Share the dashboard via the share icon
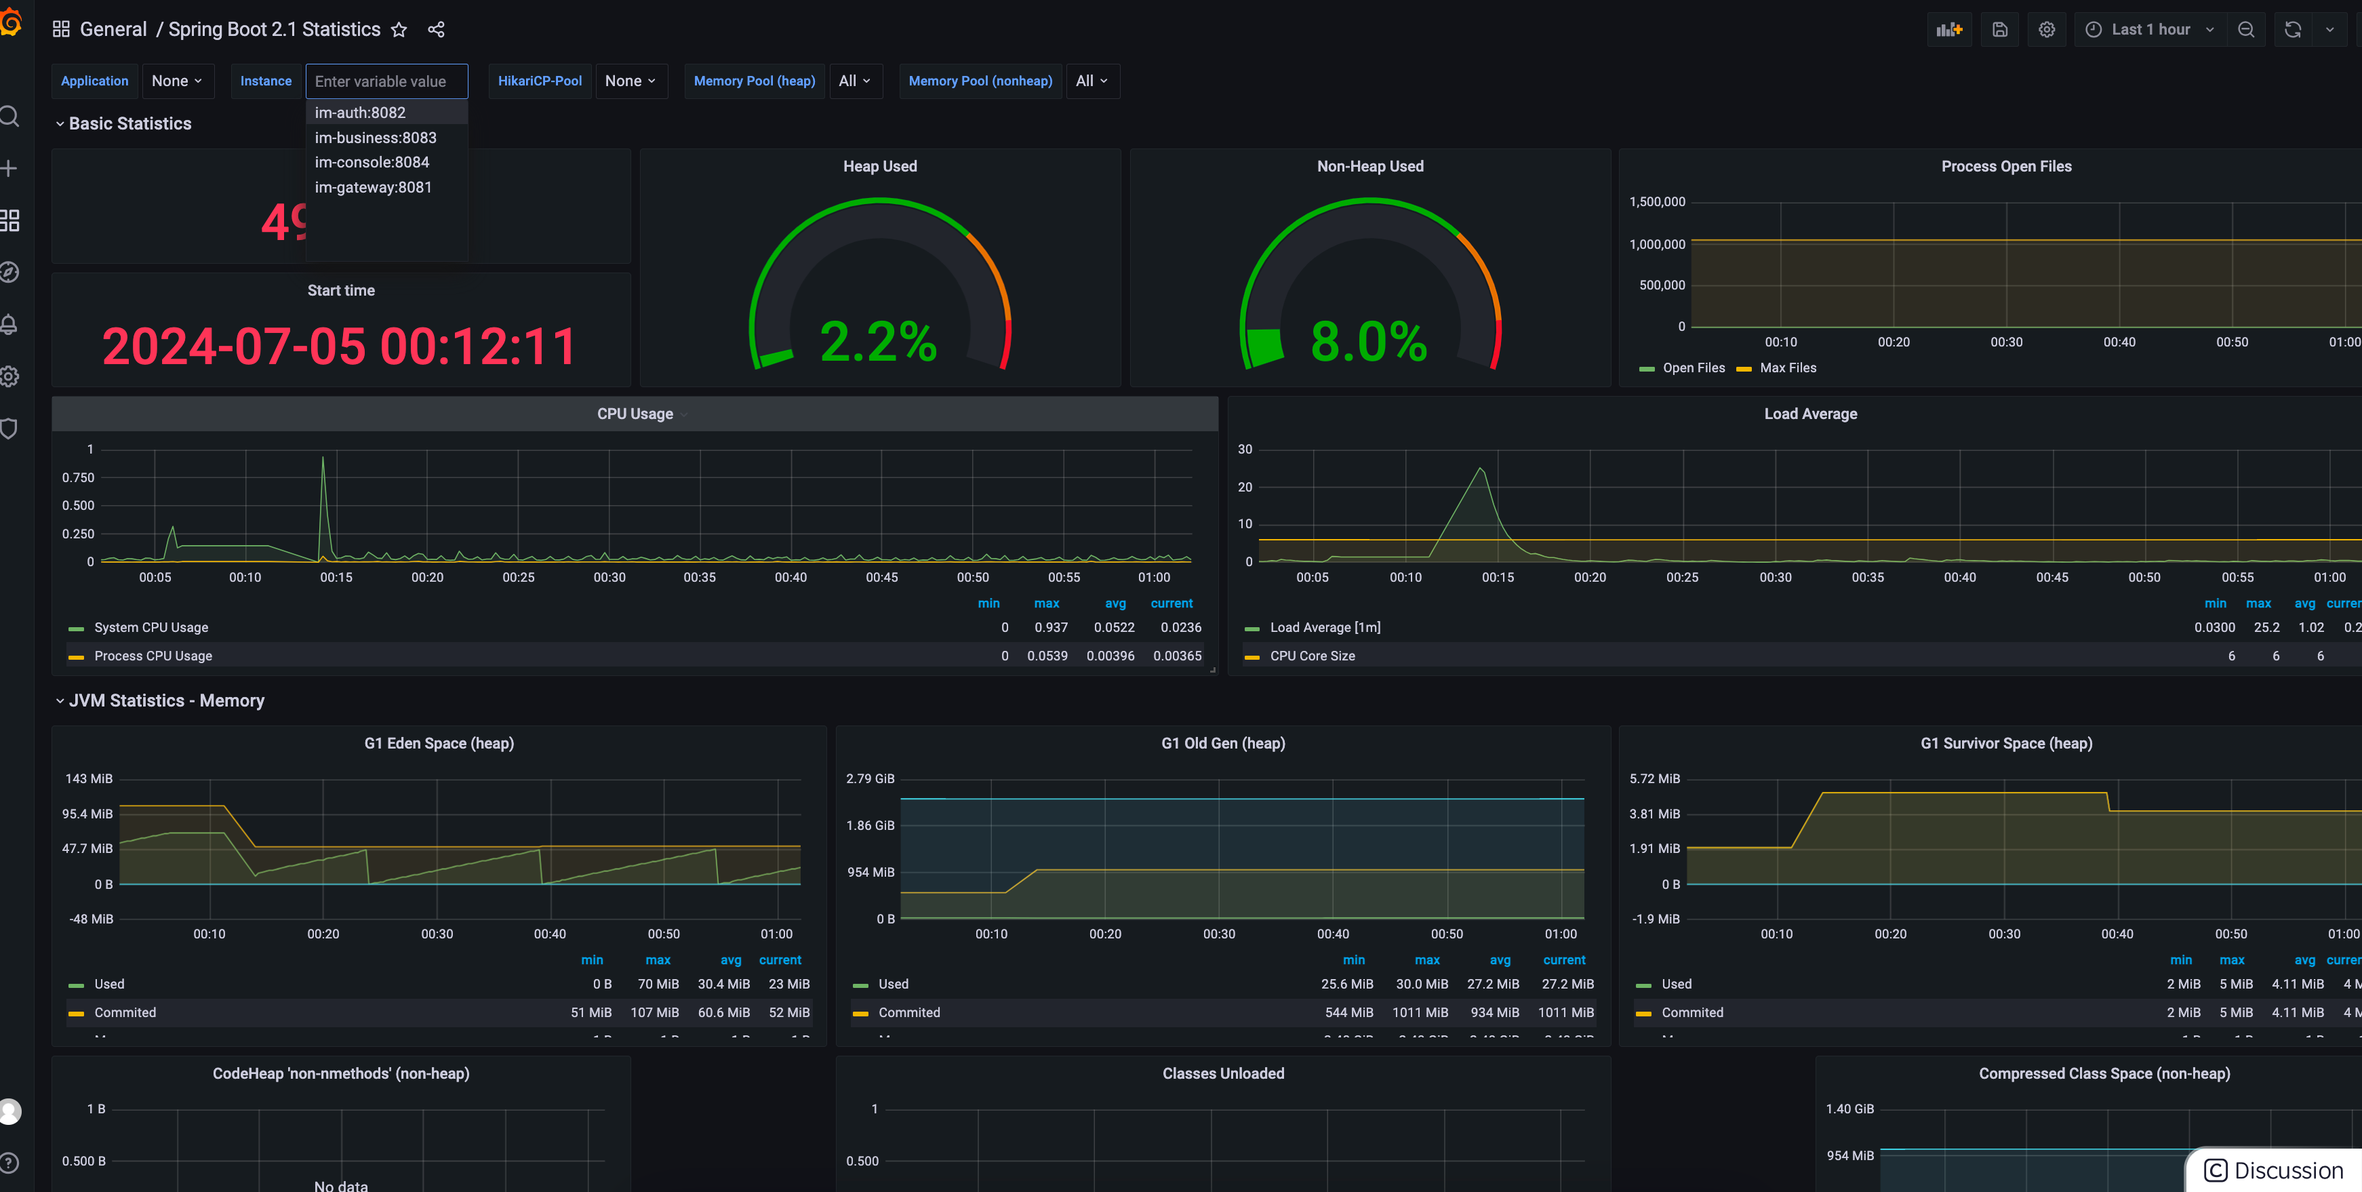This screenshot has width=2362, height=1192. point(437,29)
